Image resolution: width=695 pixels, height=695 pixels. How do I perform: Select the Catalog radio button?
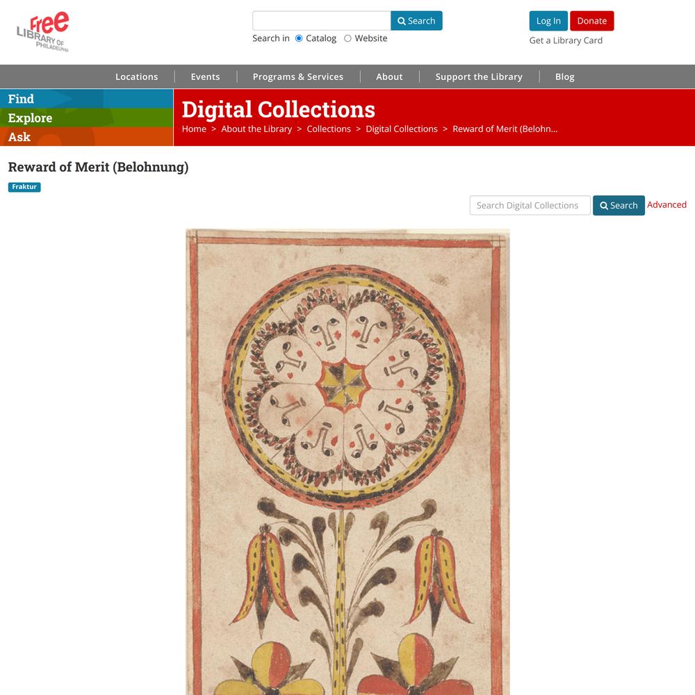click(299, 38)
